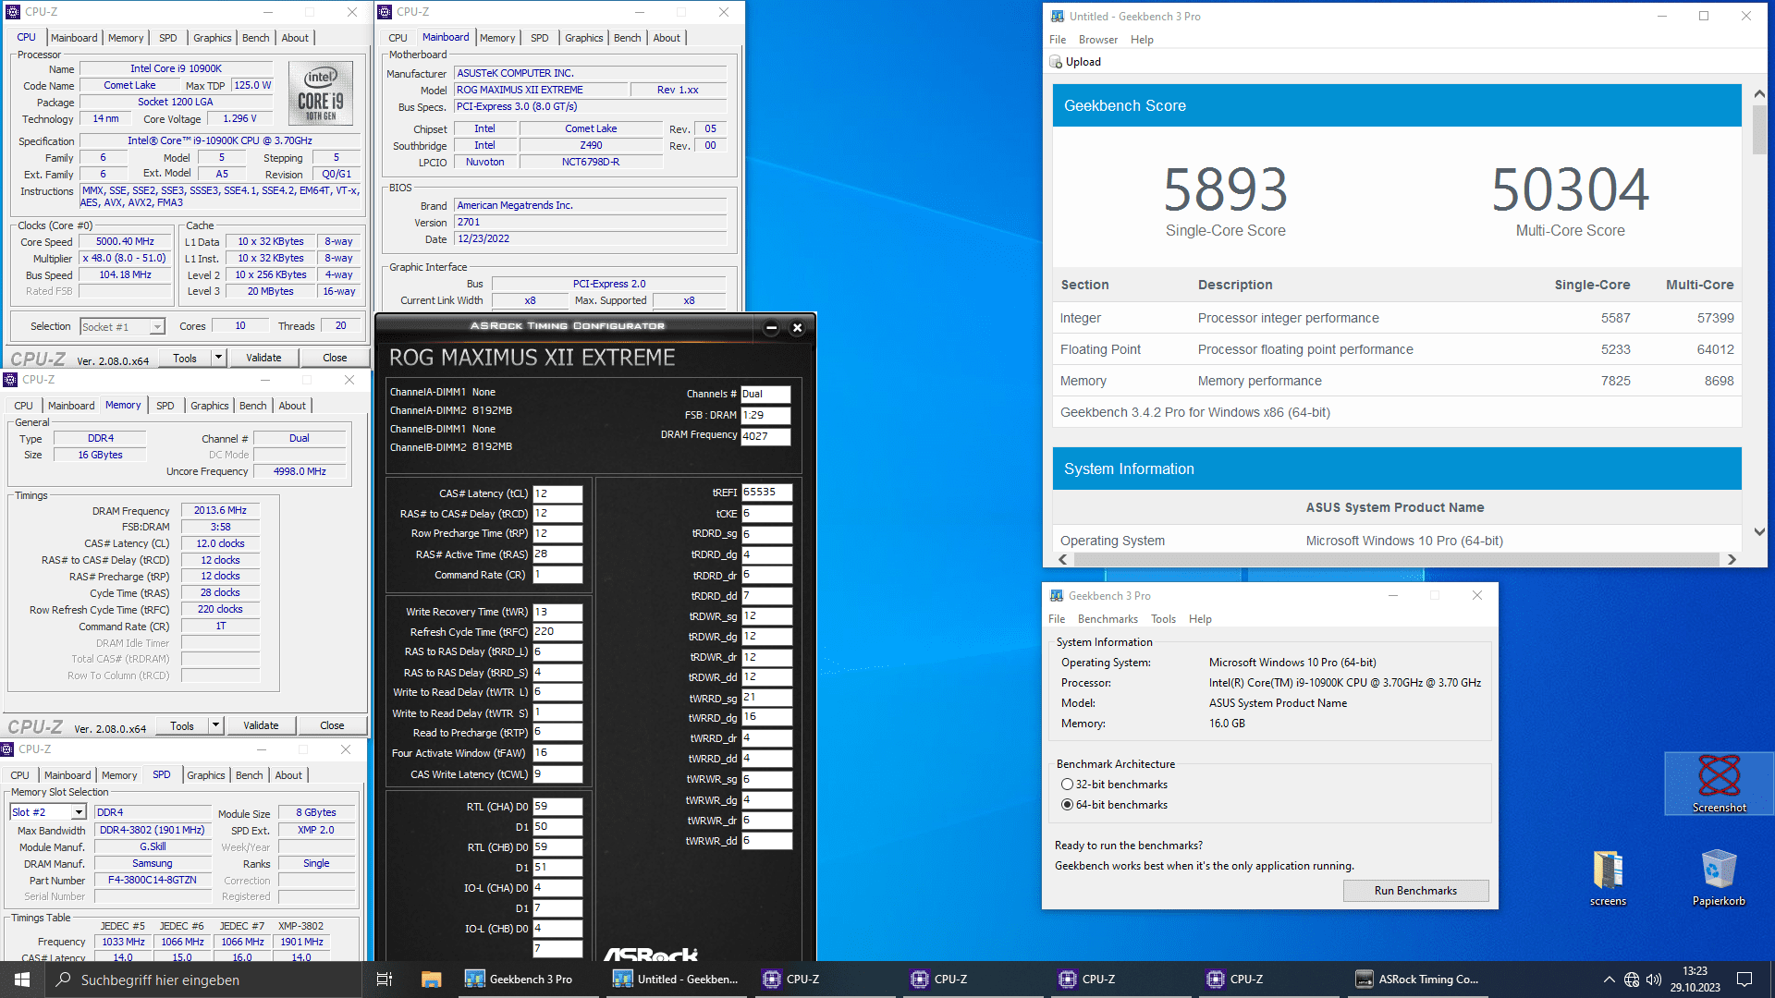Viewport: 1775px width, 998px height.
Task: Open About tab in SPD CPU-Z window
Action: pos(288,775)
